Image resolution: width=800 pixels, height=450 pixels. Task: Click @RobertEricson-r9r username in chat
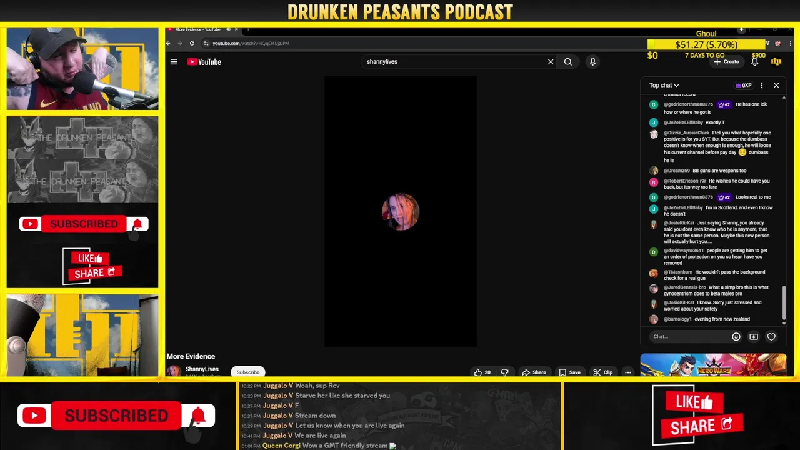(x=685, y=181)
